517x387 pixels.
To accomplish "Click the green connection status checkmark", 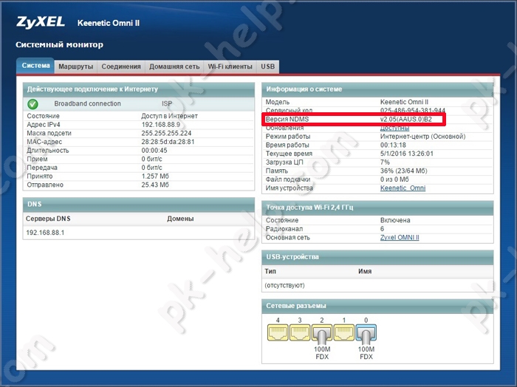I will [x=32, y=104].
